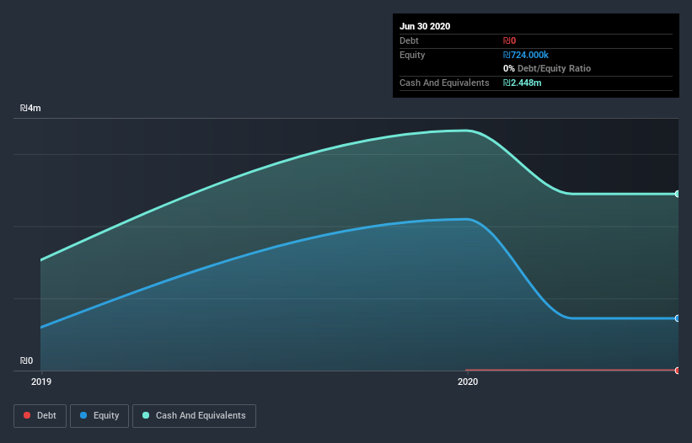
Task: Click the ₪4m y-axis label
Action: pos(30,108)
